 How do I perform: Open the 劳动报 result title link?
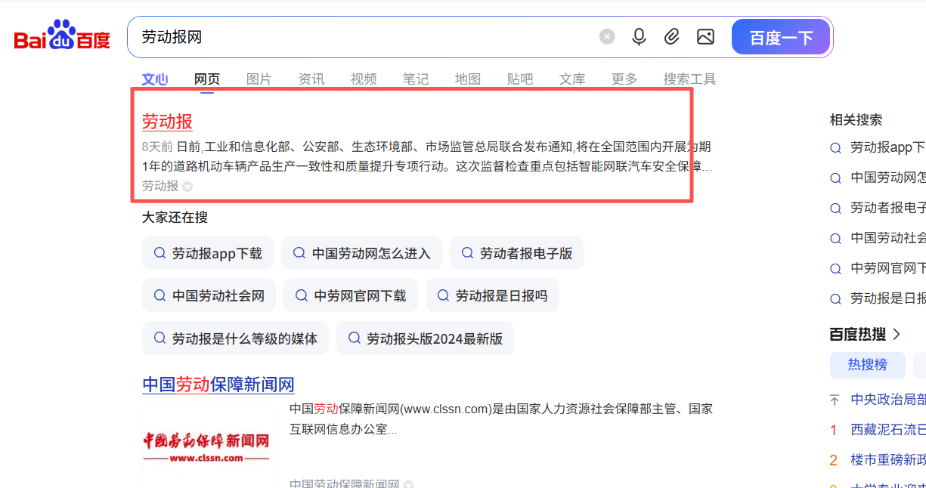coord(167,122)
